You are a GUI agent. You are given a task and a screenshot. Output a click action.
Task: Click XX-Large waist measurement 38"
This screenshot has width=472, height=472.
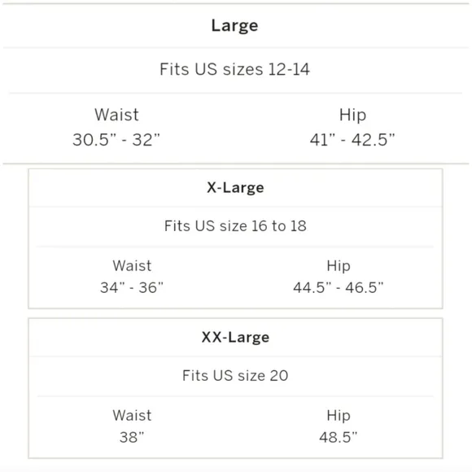click(x=132, y=437)
